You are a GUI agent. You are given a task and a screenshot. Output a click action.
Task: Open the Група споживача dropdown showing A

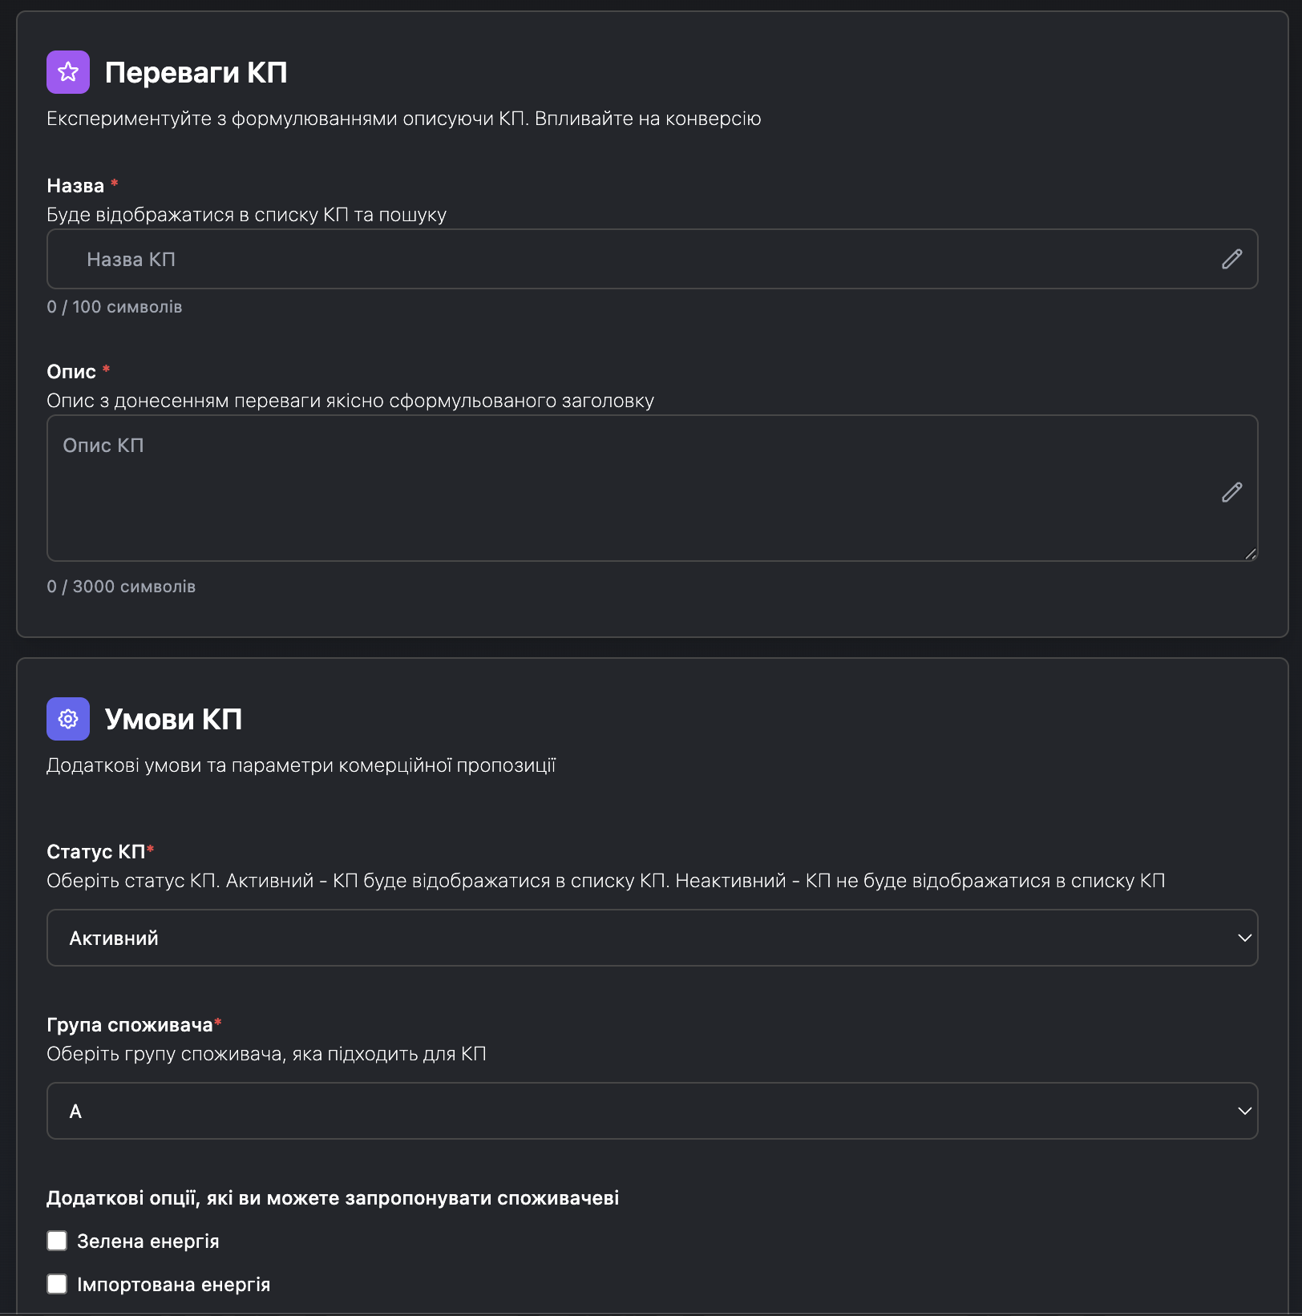[x=641, y=1111]
